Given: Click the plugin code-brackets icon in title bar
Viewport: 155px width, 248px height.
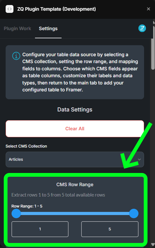Looking at the screenshot, I should [9, 9].
